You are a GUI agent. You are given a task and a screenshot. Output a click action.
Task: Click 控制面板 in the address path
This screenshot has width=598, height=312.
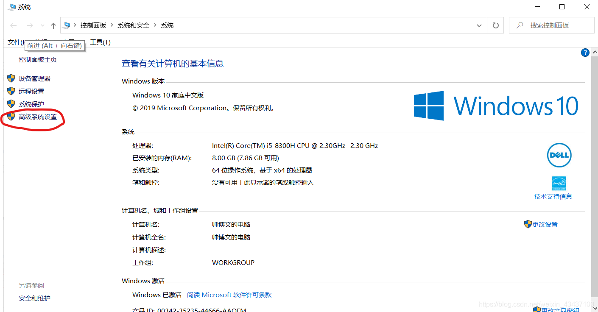click(x=93, y=25)
